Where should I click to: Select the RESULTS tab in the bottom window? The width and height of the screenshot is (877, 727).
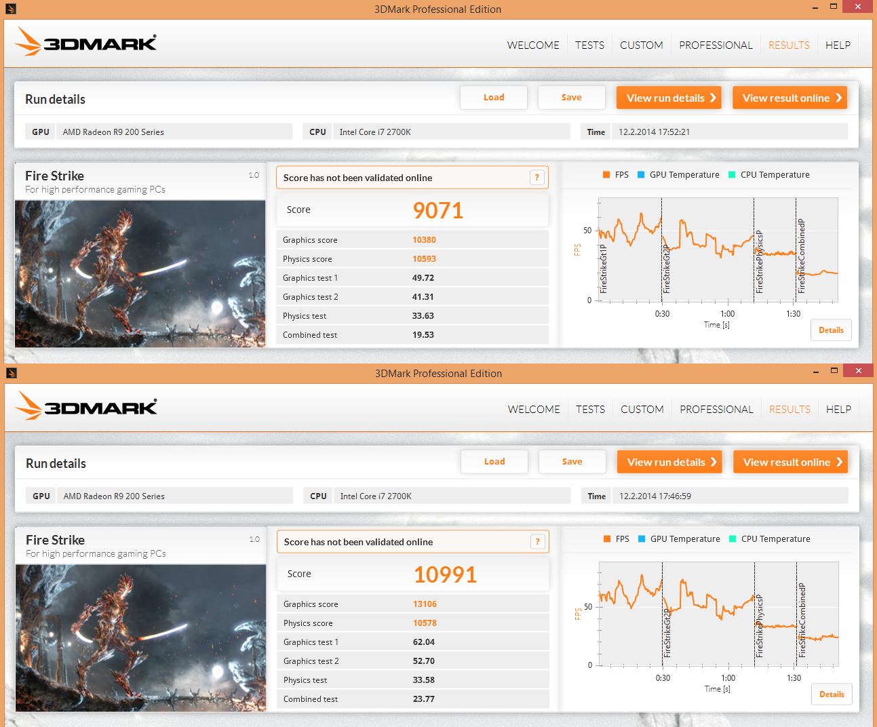click(x=790, y=410)
